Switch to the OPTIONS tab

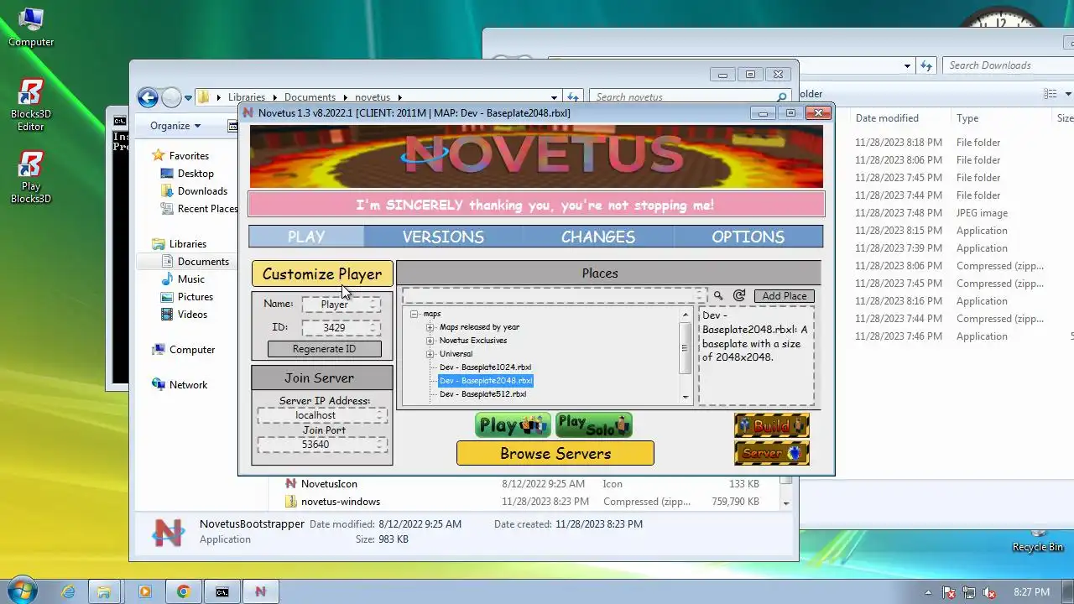(748, 237)
